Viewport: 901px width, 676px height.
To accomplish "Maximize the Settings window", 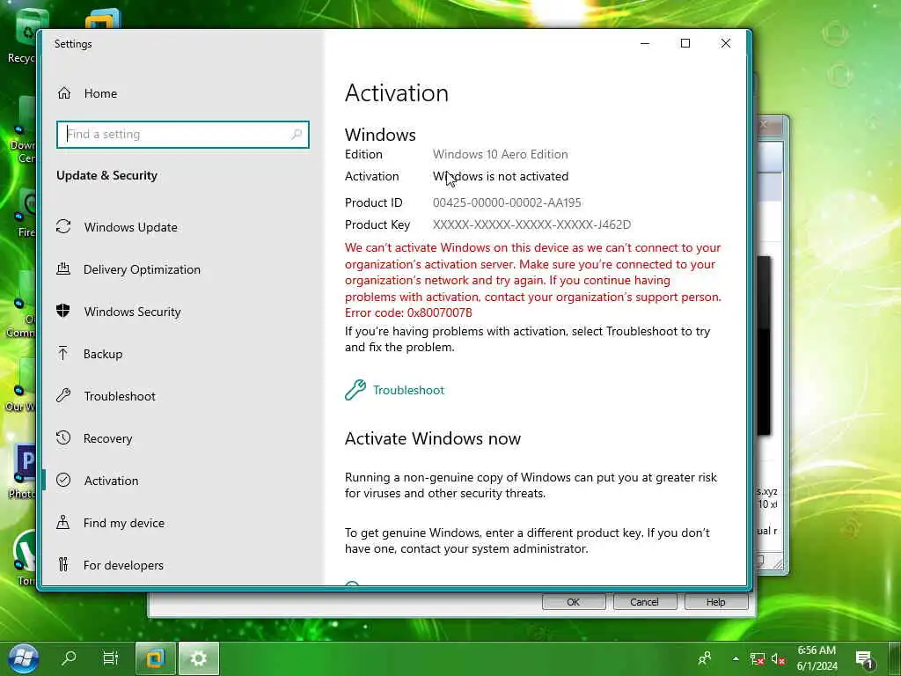I will click(685, 44).
